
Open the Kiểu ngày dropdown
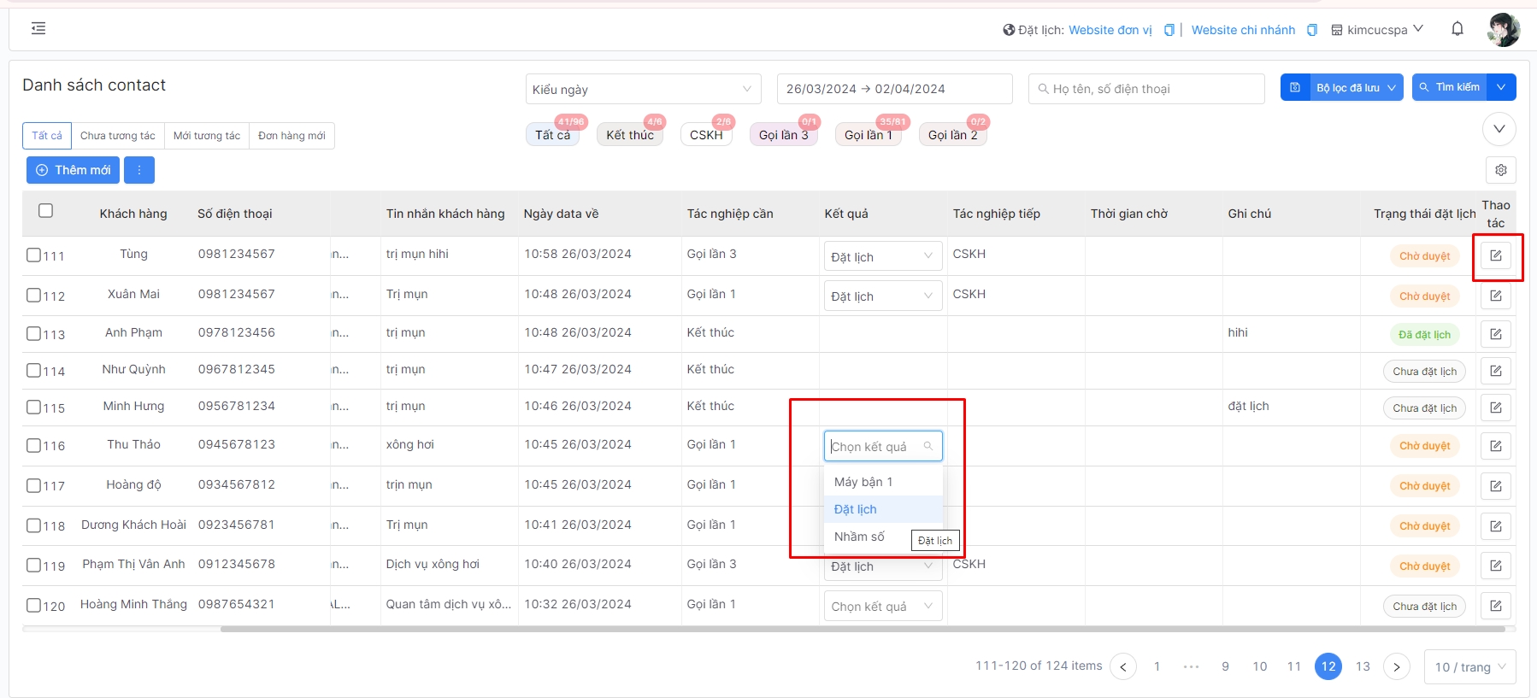pyautogui.click(x=643, y=89)
